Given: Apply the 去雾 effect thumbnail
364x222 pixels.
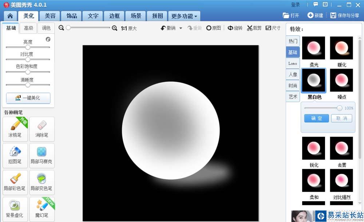Looking at the screenshot, I should pyautogui.click(x=341, y=148).
